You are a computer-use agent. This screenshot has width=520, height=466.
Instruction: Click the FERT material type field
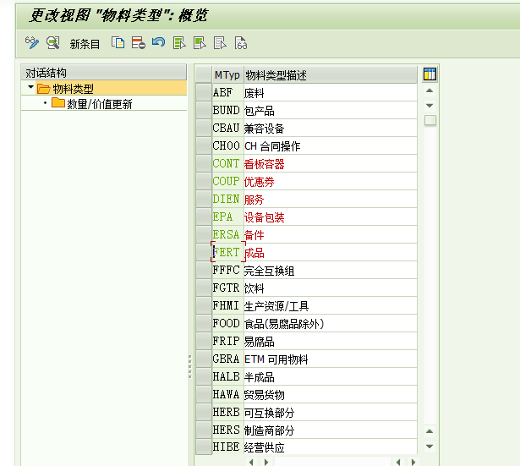tap(227, 252)
